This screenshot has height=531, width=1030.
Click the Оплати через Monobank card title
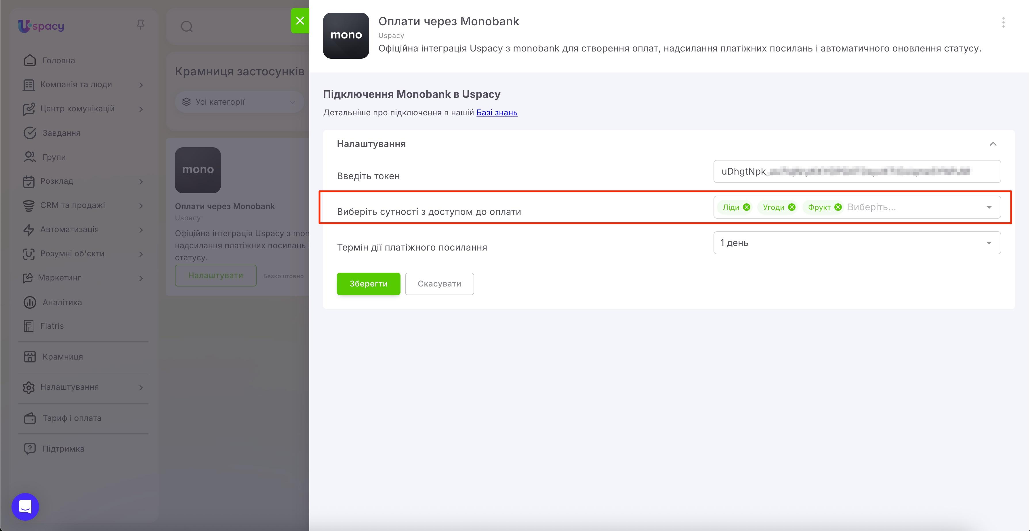pos(225,206)
